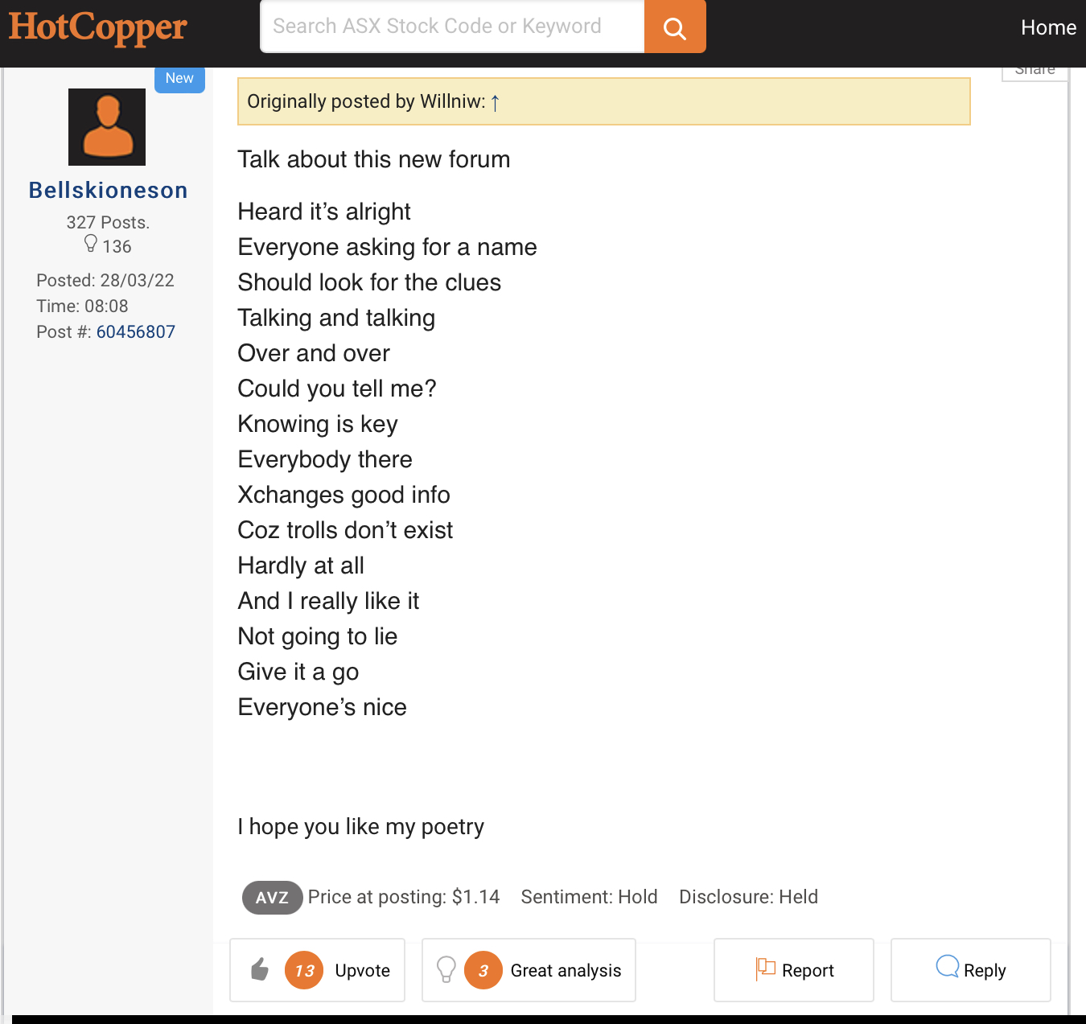
Task: Click the Reply speech bubble icon
Action: pyautogui.click(x=948, y=966)
